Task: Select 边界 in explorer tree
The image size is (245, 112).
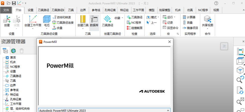Action: (x=11, y=85)
